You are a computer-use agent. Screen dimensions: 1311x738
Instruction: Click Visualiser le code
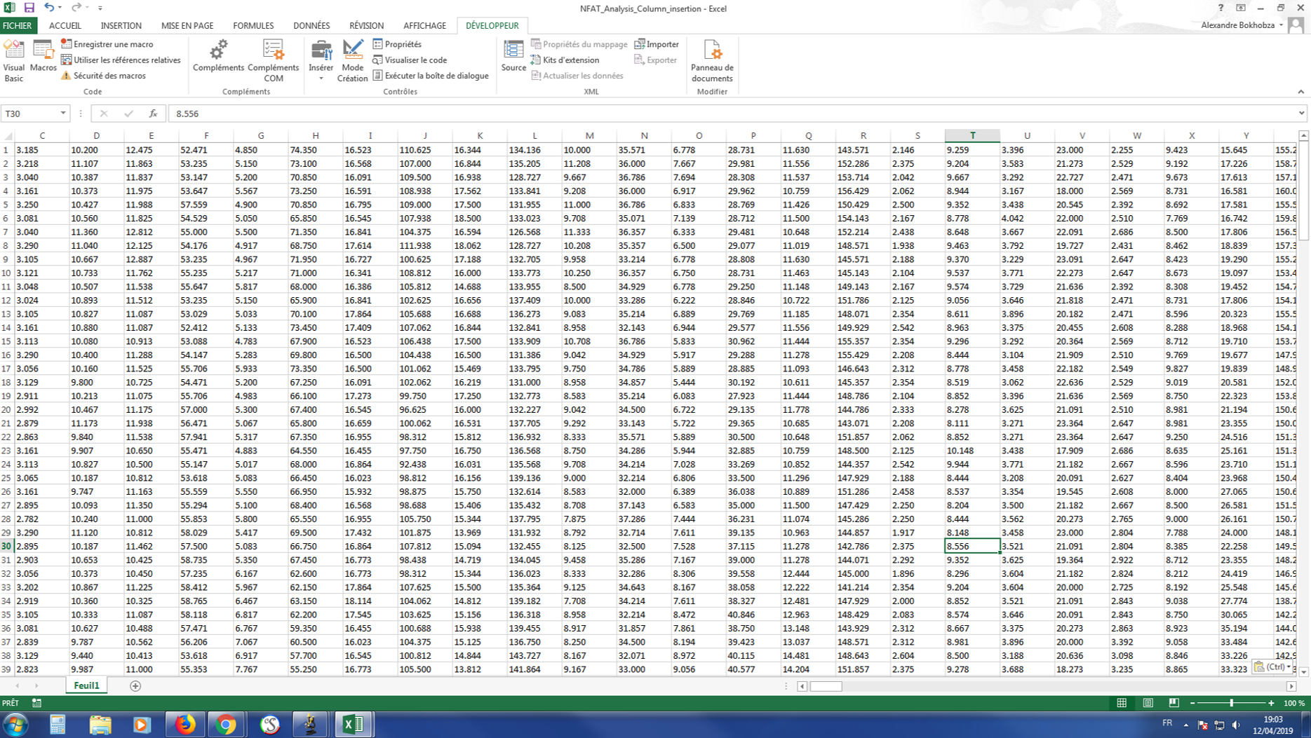pos(410,60)
